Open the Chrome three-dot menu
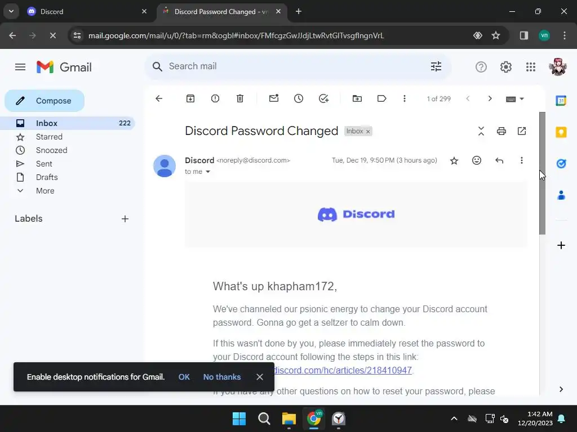The image size is (577, 432). 565,35
